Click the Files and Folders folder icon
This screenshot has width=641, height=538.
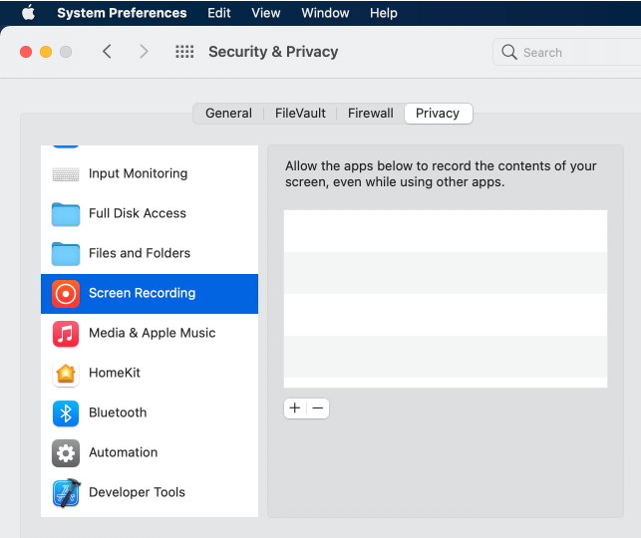[x=66, y=254]
